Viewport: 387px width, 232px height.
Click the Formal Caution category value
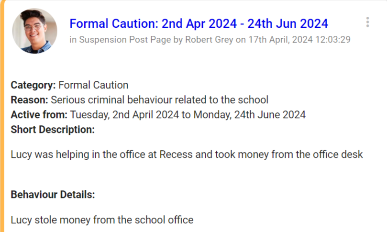click(x=93, y=85)
